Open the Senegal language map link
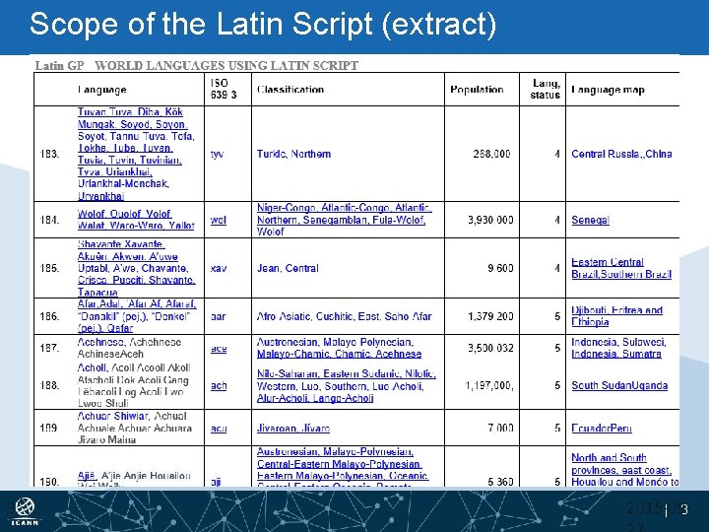This screenshot has width=709, height=532. point(590,220)
